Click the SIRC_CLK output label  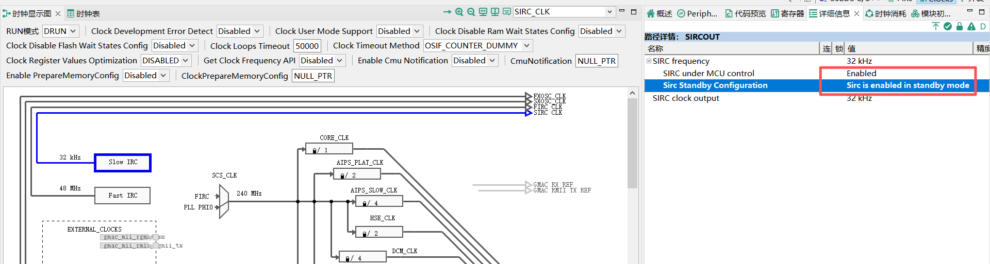pyautogui.click(x=548, y=113)
